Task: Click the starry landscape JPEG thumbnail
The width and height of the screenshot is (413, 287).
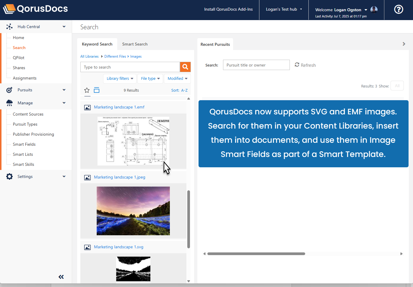Action: click(133, 211)
